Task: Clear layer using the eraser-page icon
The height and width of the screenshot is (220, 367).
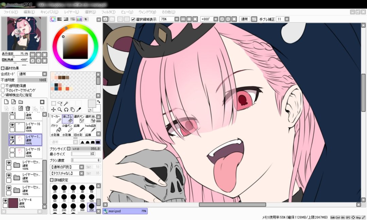Action: click(x=21, y=108)
